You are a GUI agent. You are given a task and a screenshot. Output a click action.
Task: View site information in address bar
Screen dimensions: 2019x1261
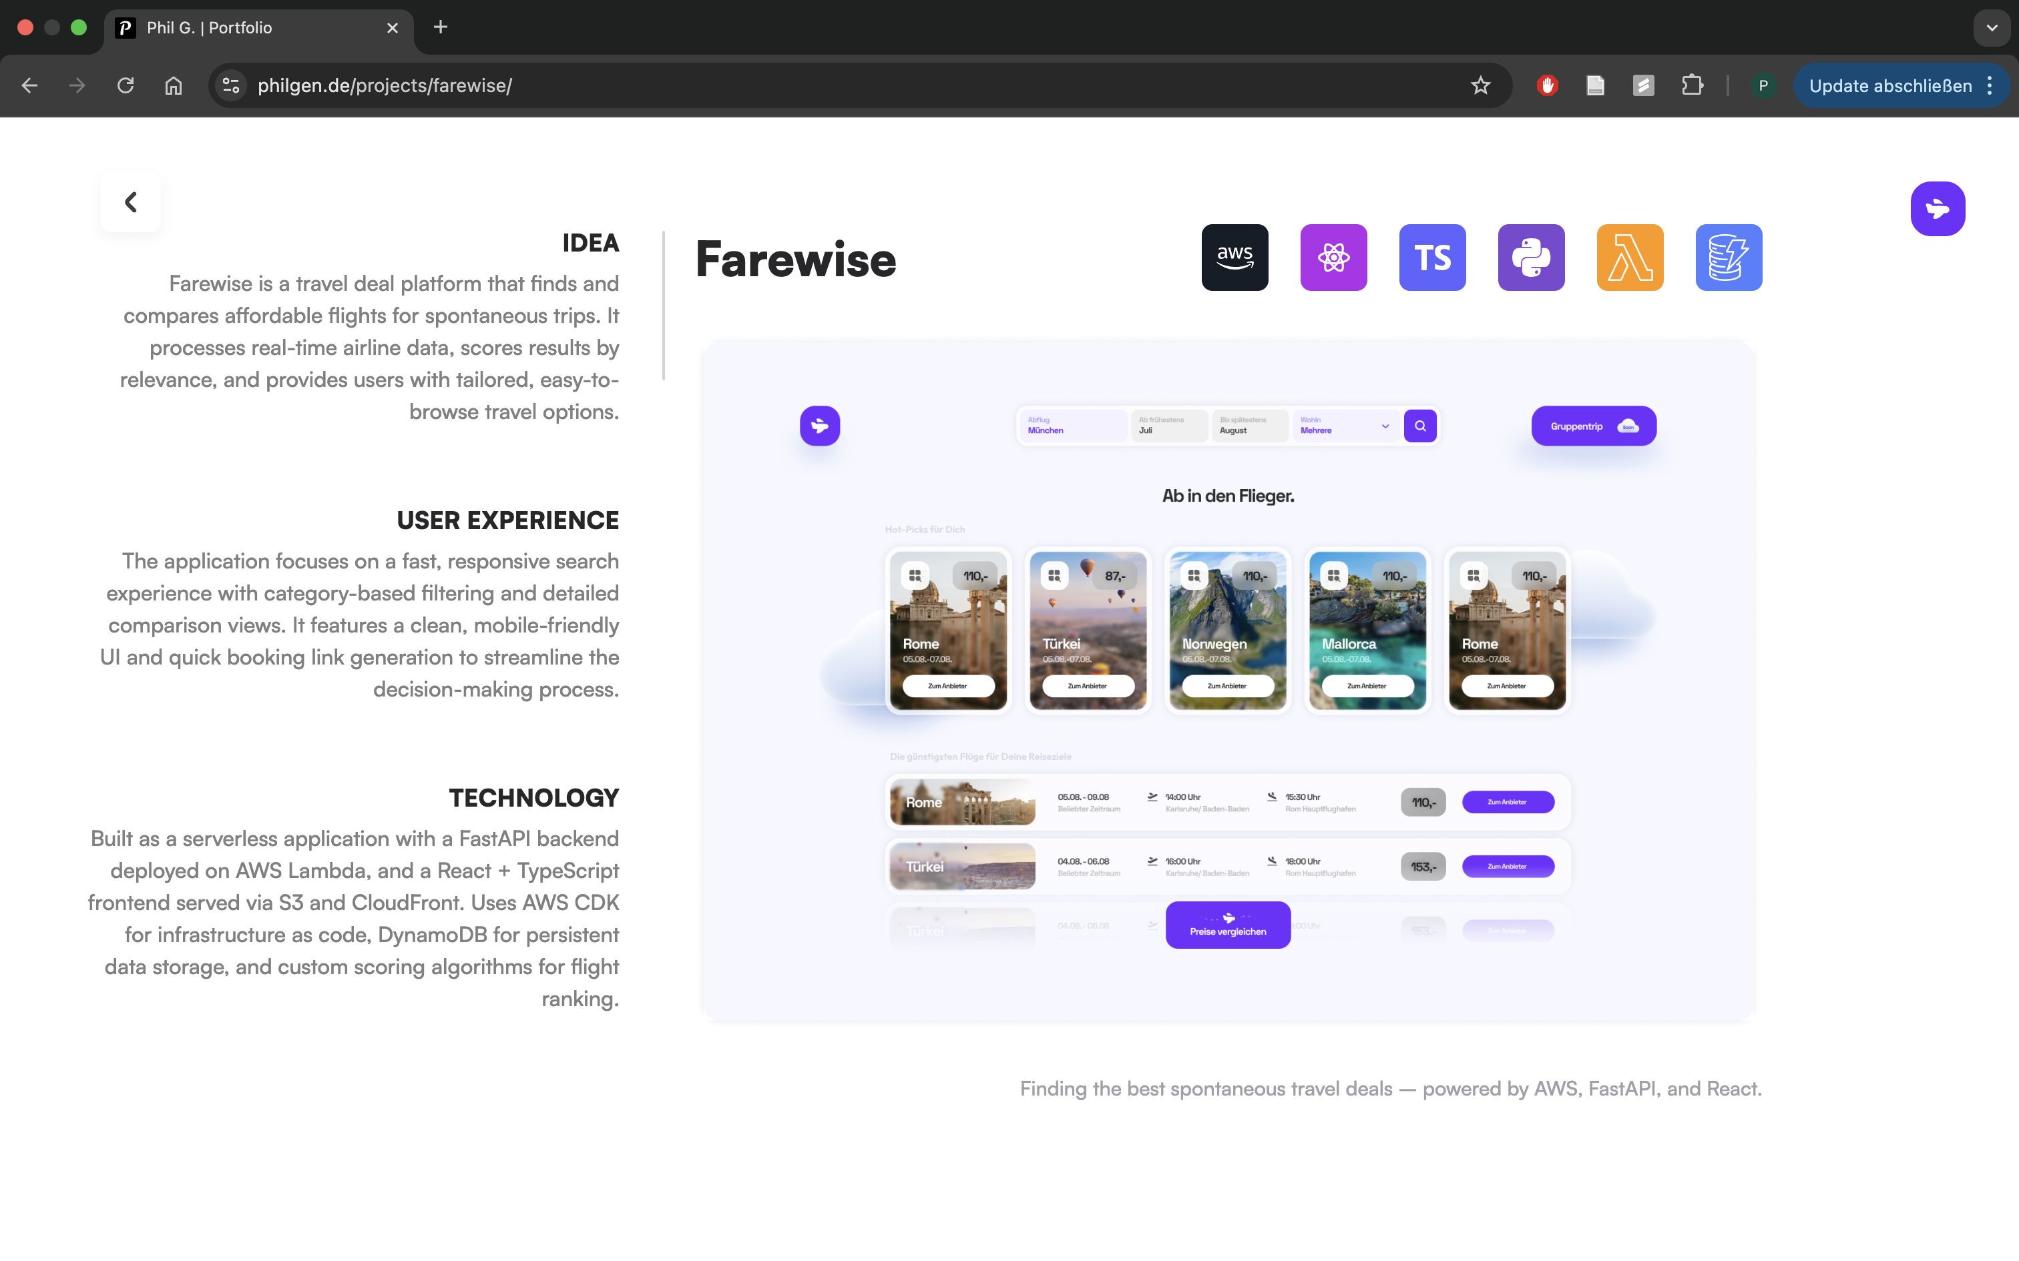click(x=231, y=85)
